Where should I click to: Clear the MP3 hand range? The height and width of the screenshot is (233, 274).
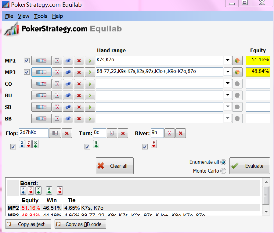79,72
